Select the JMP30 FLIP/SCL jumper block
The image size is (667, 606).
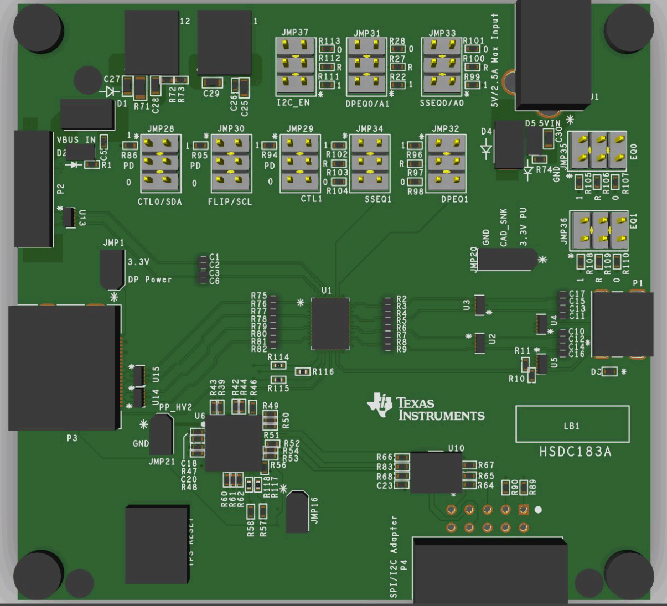click(231, 163)
